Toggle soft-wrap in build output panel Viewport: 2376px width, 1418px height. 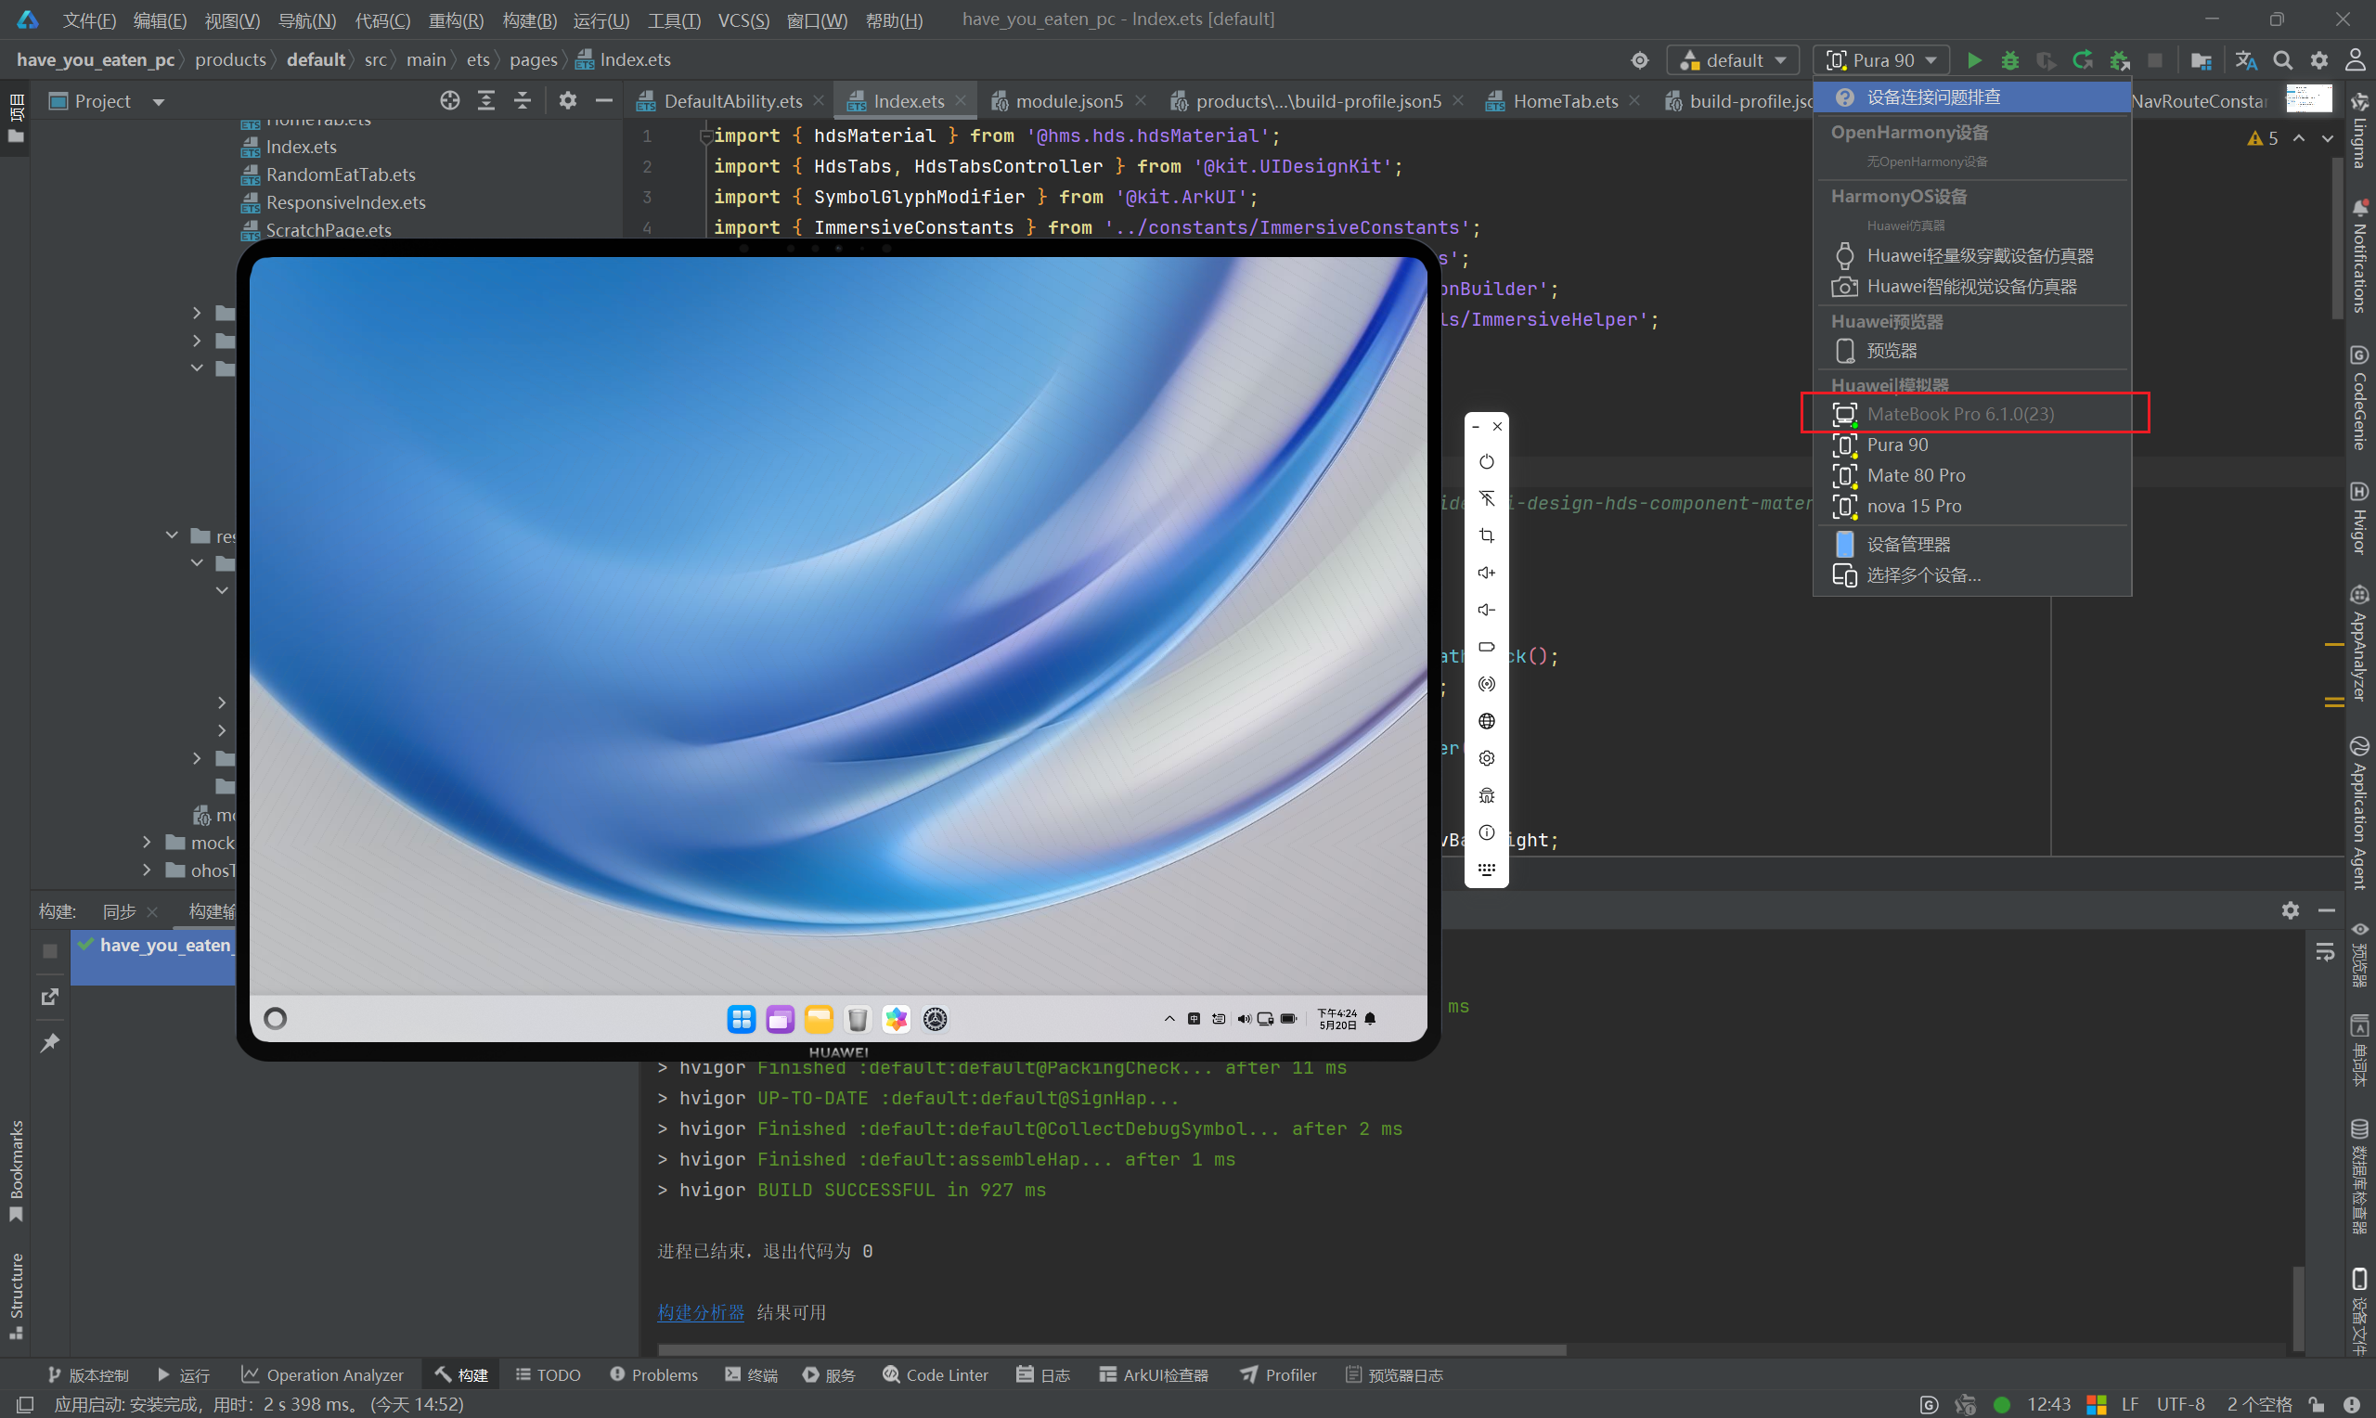2325,952
